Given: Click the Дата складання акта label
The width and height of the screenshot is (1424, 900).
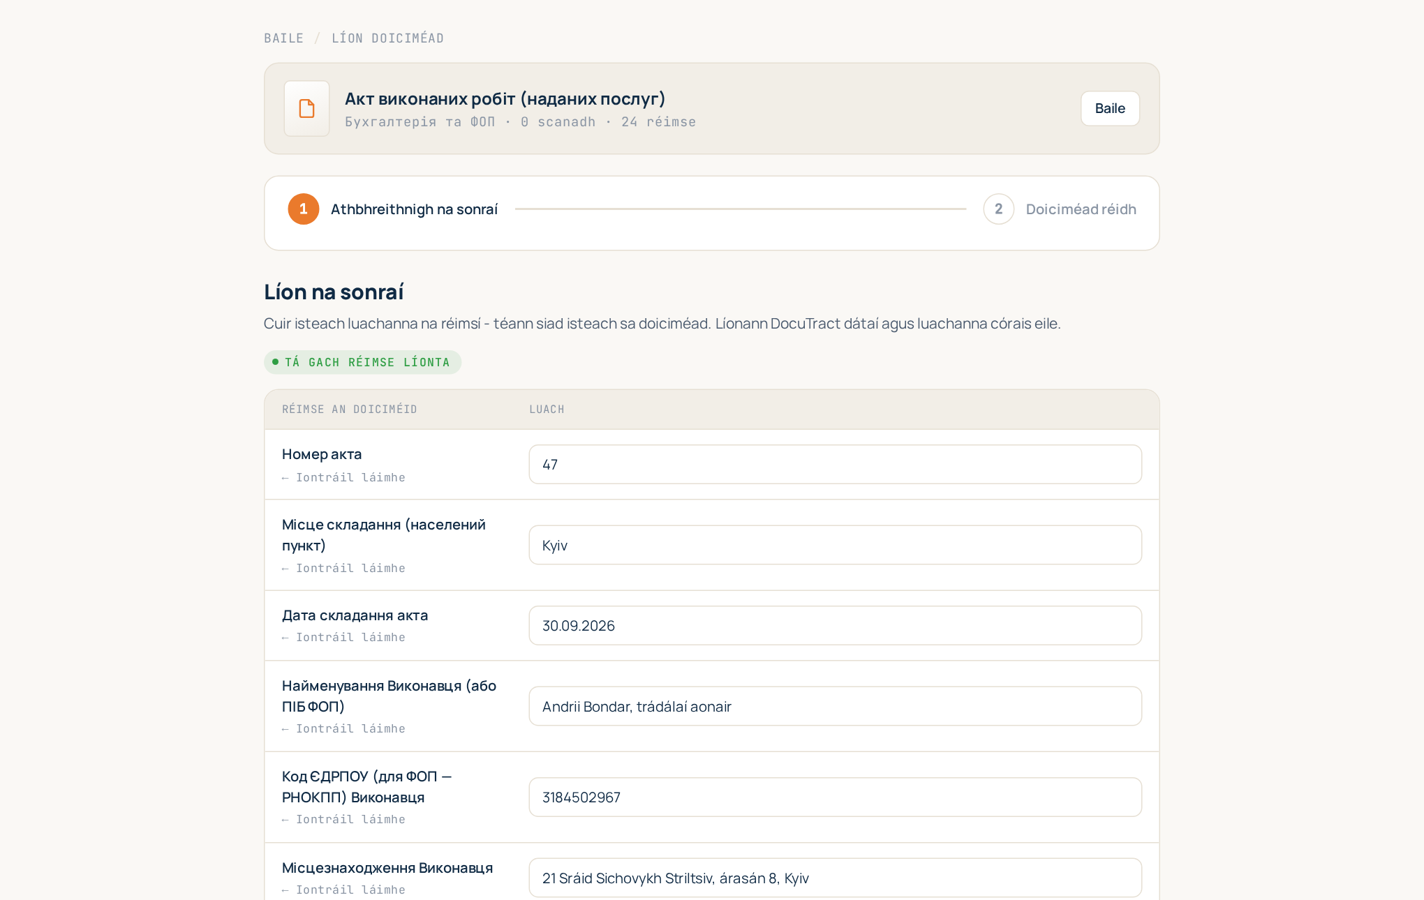Looking at the screenshot, I should click(355, 615).
